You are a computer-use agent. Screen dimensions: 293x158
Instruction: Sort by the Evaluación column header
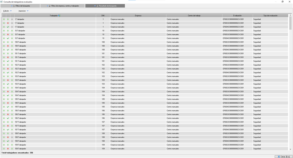coord(237,15)
